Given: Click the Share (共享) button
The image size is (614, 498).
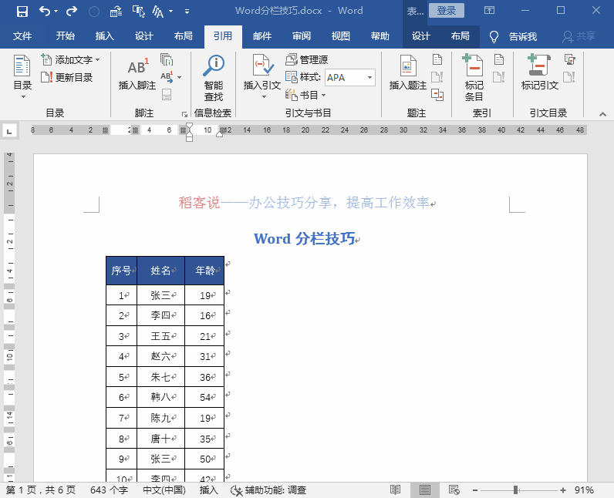Looking at the screenshot, I should click(579, 36).
